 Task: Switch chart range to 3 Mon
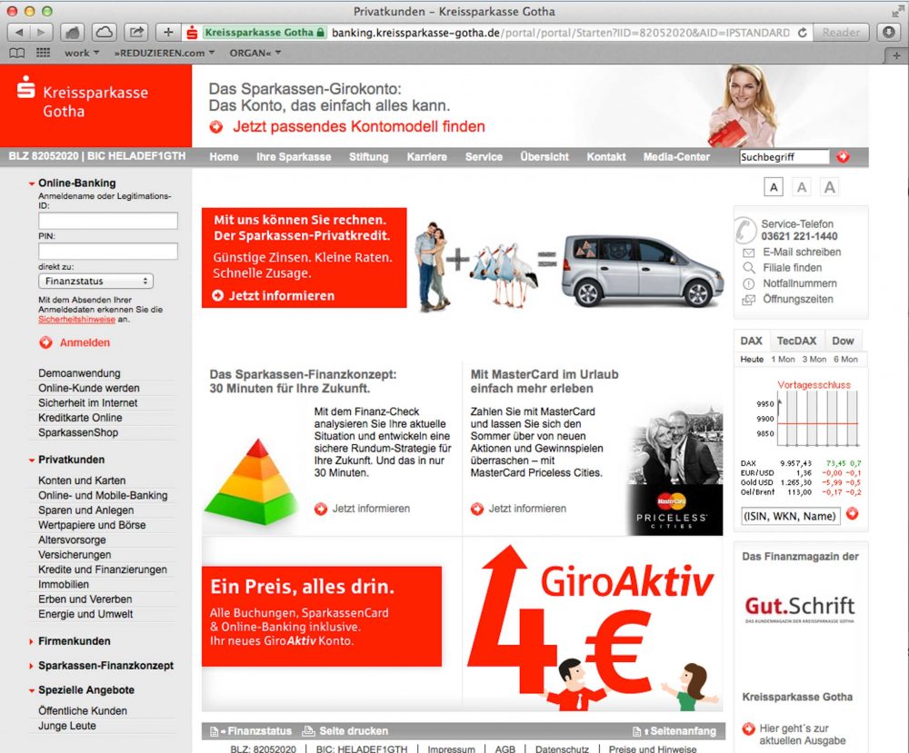pyautogui.click(x=814, y=359)
